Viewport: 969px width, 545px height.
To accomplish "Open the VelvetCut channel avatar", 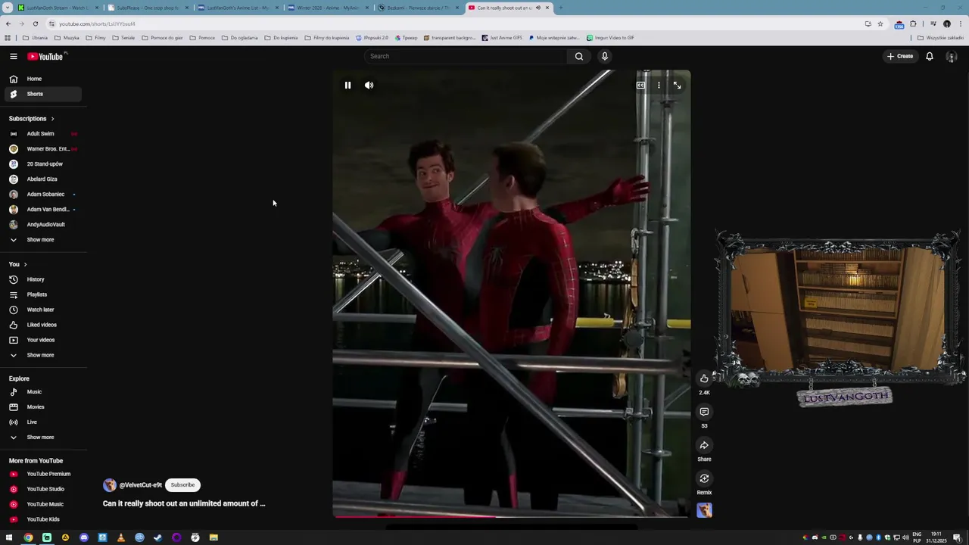I will point(110,484).
